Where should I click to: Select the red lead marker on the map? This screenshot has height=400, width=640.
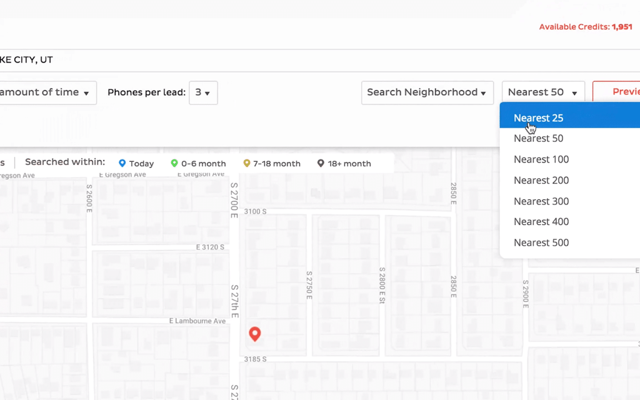coord(255,334)
